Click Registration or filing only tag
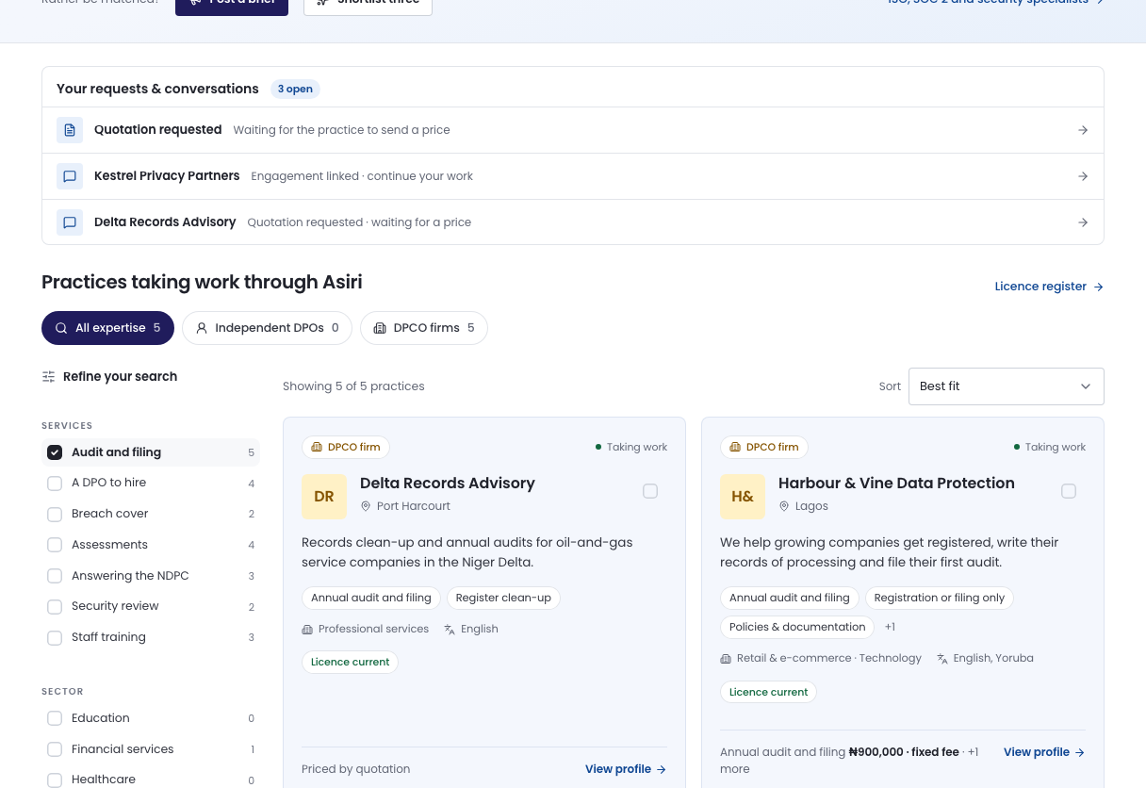The image size is (1146, 788). pyautogui.click(x=940, y=598)
